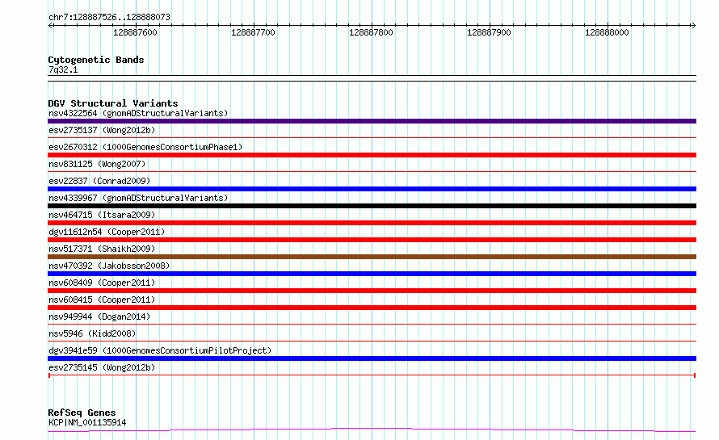719x440 pixels.
Task: Click the red bar under nsv608415
Action: point(372,308)
